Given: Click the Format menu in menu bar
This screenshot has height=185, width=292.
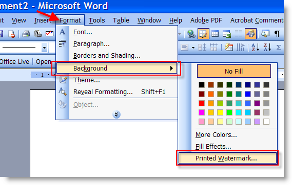Looking at the screenshot, I should (70, 20).
